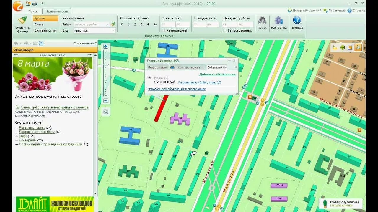The height and width of the screenshot is (212, 378).
Task: Activate the magnifier area zoom tool
Action: coord(106,112)
